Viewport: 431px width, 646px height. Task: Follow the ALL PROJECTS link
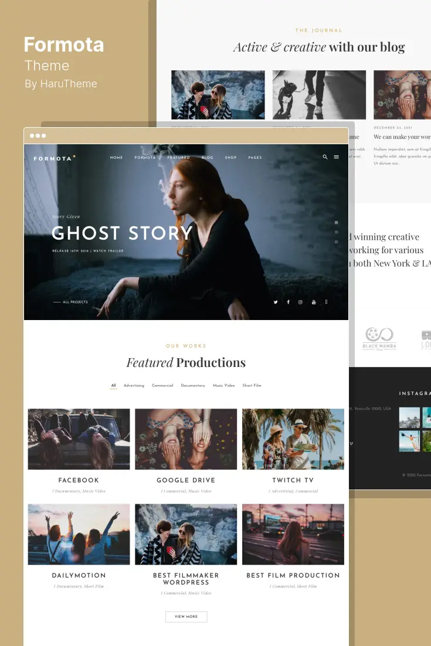tap(70, 302)
